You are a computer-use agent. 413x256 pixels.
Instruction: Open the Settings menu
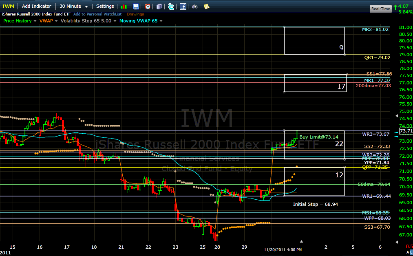105,6
